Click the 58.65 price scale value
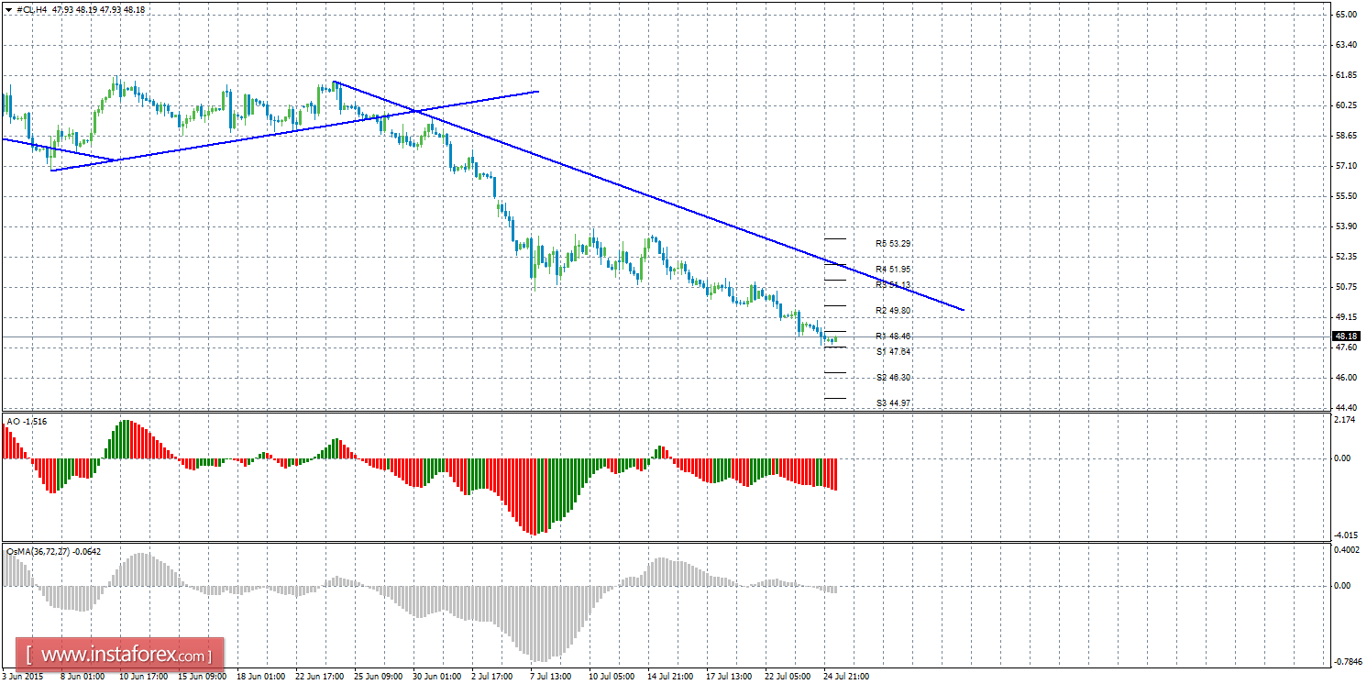Screen dimensions: 1367x684 point(1346,136)
